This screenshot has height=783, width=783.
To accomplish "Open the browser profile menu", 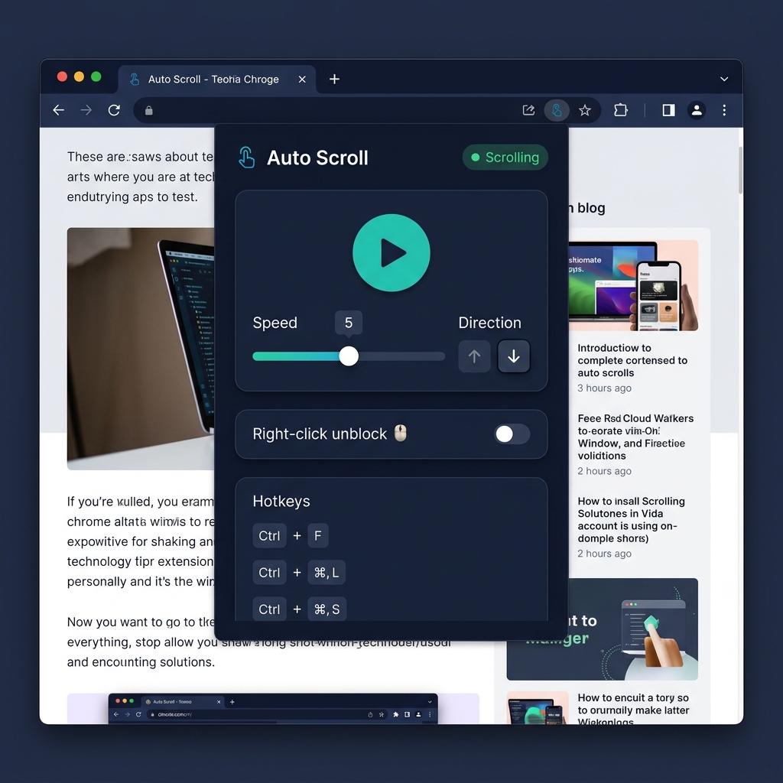I will pos(697,110).
